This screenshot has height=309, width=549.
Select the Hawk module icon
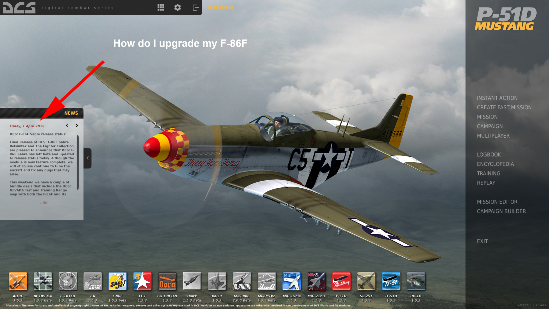pos(192,281)
